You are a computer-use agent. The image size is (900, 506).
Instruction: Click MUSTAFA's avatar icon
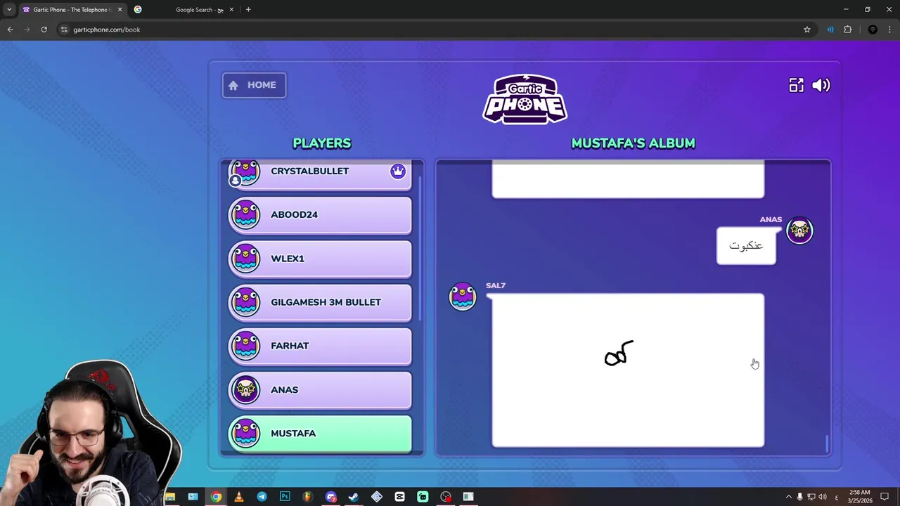pos(246,433)
